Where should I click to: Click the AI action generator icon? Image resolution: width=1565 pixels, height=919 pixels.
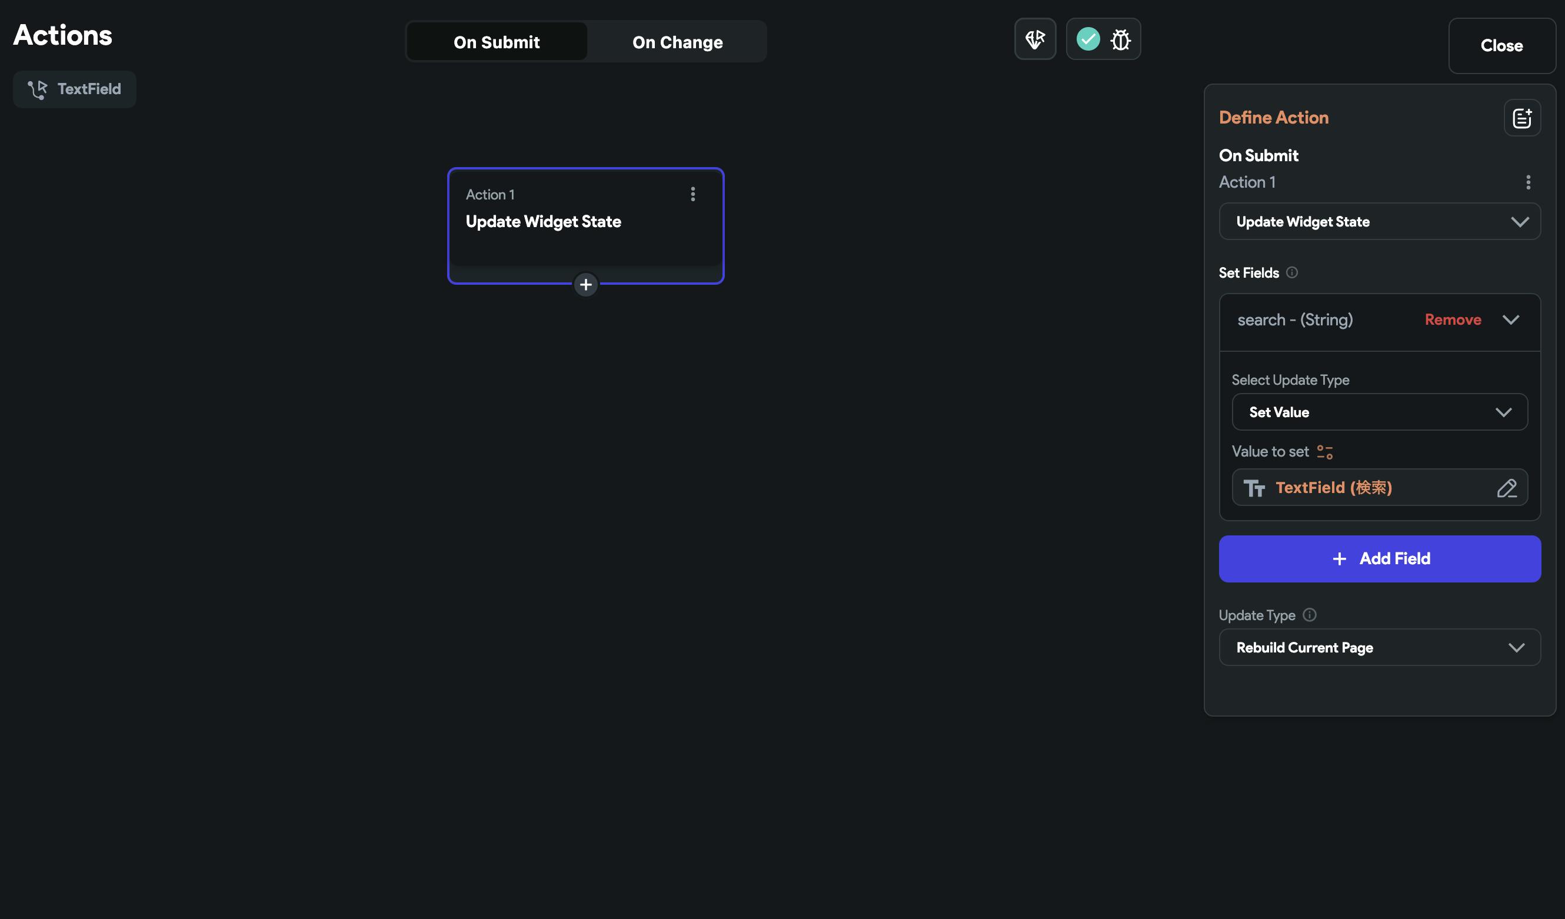tap(1035, 39)
